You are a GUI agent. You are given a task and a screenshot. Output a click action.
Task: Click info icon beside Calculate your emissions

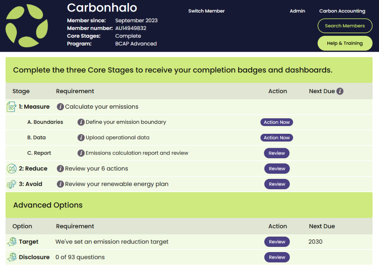pos(60,107)
